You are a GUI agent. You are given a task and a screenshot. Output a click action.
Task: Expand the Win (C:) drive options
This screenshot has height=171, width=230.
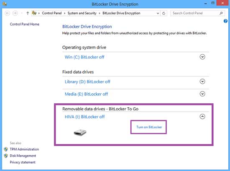tap(202, 57)
